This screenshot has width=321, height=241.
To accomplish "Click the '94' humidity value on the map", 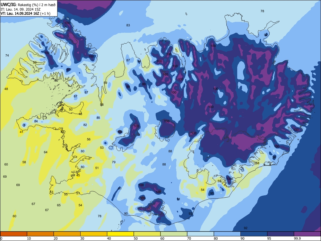I will pyautogui.click(x=139, y=61).
